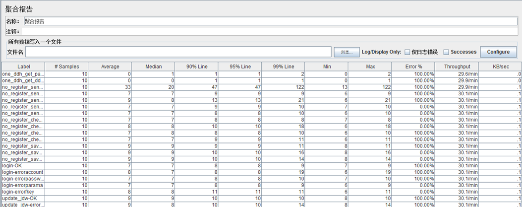Click the Average cell showing 33
This screenshot has width=522, height=207.
click(x=110, y=87)
